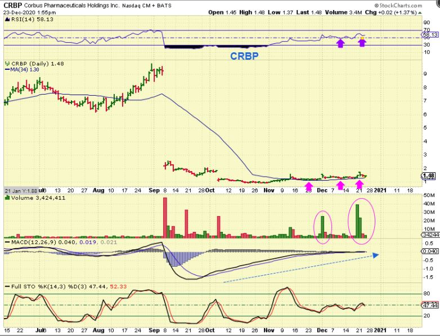Select the RSI(14) 58.13 legend label
Viewport: 440px width, 336px height.
pos(32,19)
